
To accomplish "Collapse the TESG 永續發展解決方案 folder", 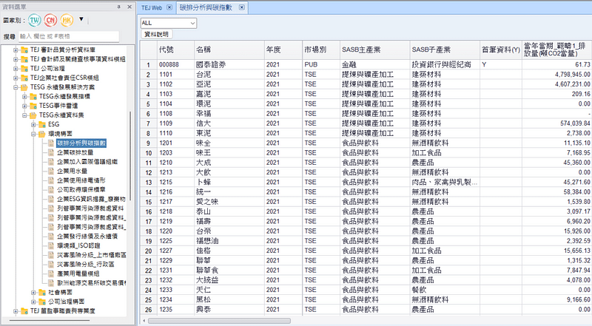I will 16,87.
